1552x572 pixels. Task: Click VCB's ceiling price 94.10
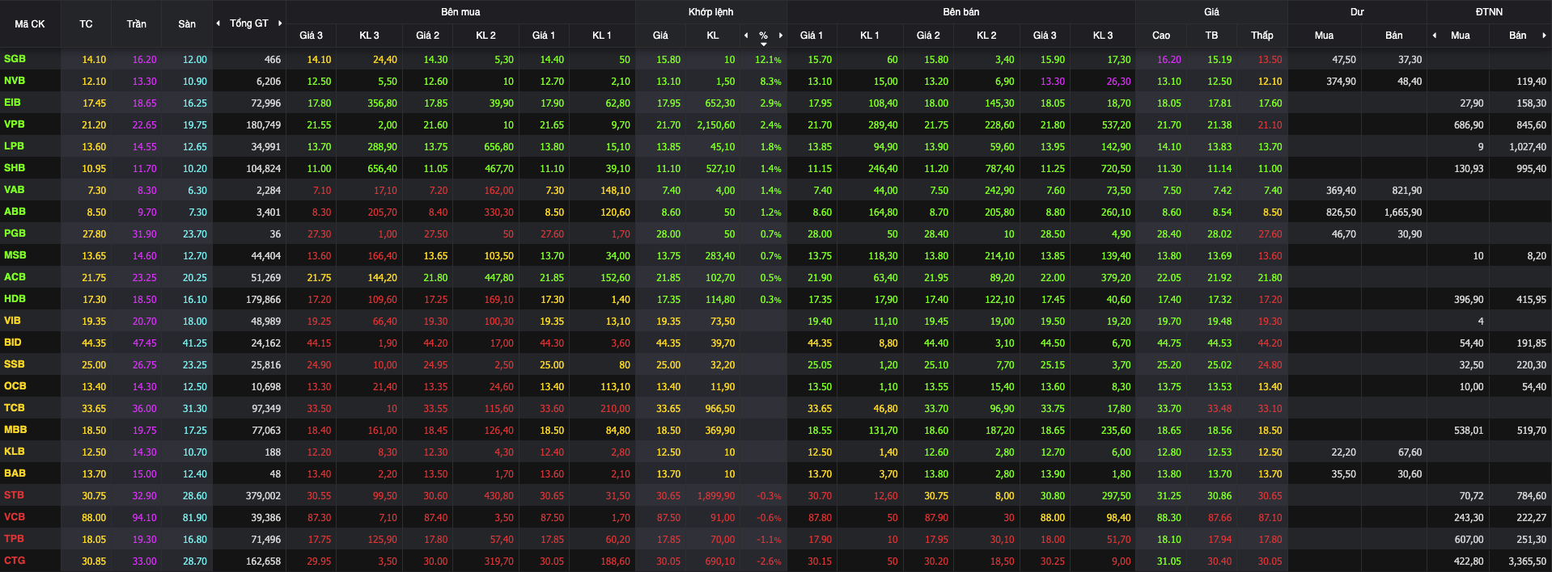[x=145, y=518]
